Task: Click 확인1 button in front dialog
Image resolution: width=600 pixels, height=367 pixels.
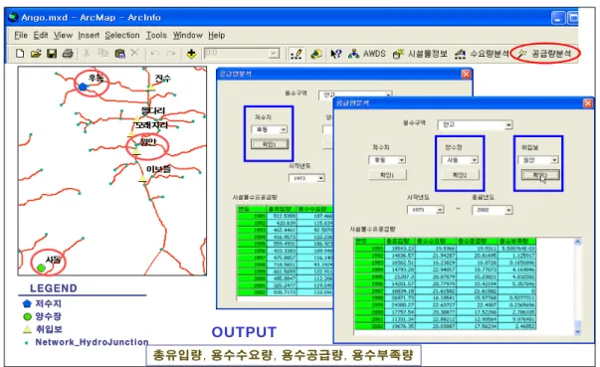Action: [387, 175]
